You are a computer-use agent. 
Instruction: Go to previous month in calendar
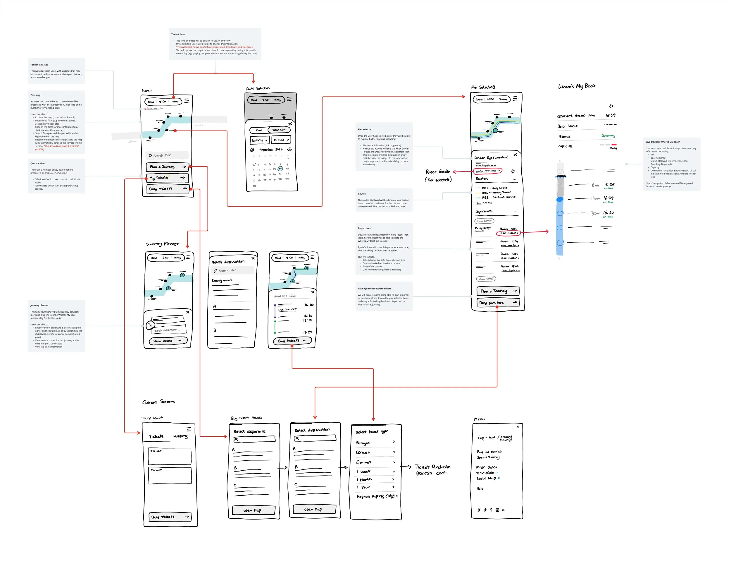[252, 150]
